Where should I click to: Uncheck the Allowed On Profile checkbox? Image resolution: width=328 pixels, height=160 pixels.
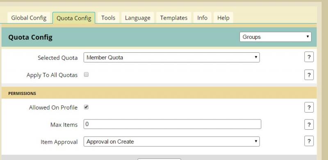click(86, 107)
